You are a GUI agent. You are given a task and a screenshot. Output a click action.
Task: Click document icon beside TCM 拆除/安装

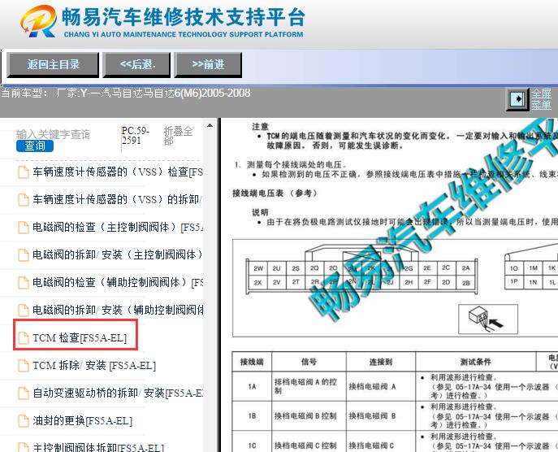[24, 366]
